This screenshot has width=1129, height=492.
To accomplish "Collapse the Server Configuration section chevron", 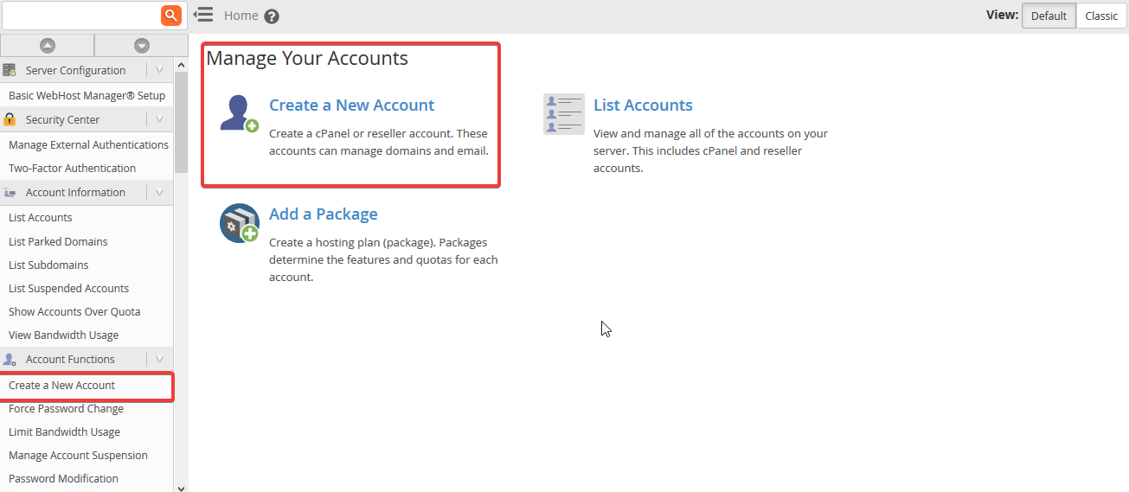I will point(159,70).
